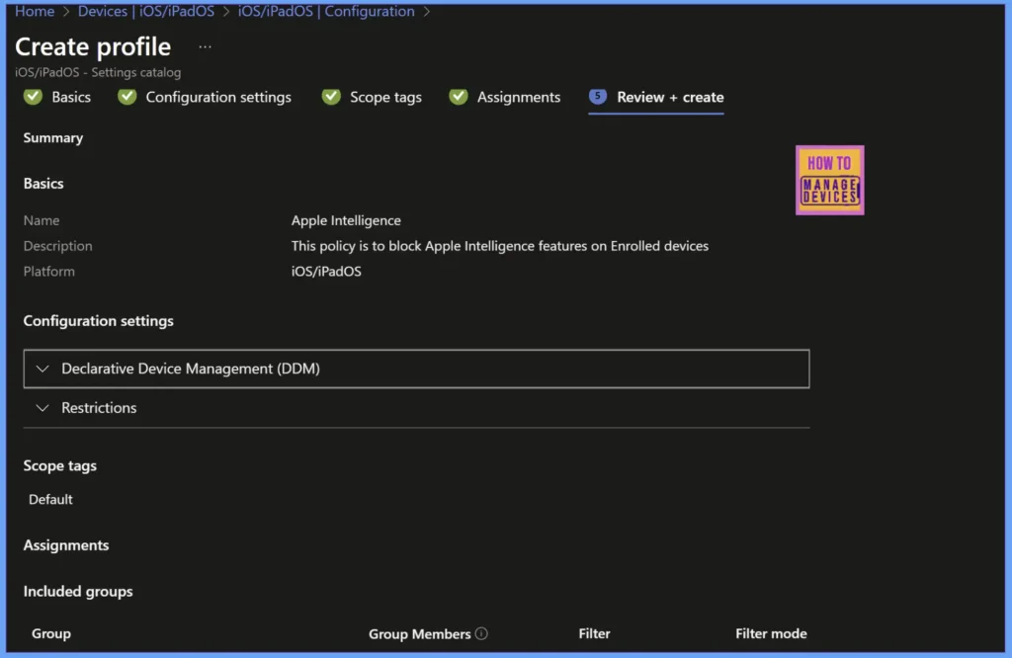
Task: Click the Summary heading
Action: point(53,138)
